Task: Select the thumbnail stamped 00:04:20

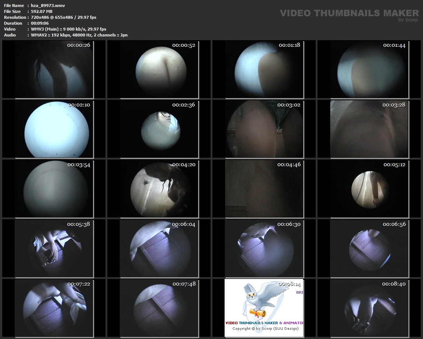Action: pyautogui.click(x=159, y=189)
